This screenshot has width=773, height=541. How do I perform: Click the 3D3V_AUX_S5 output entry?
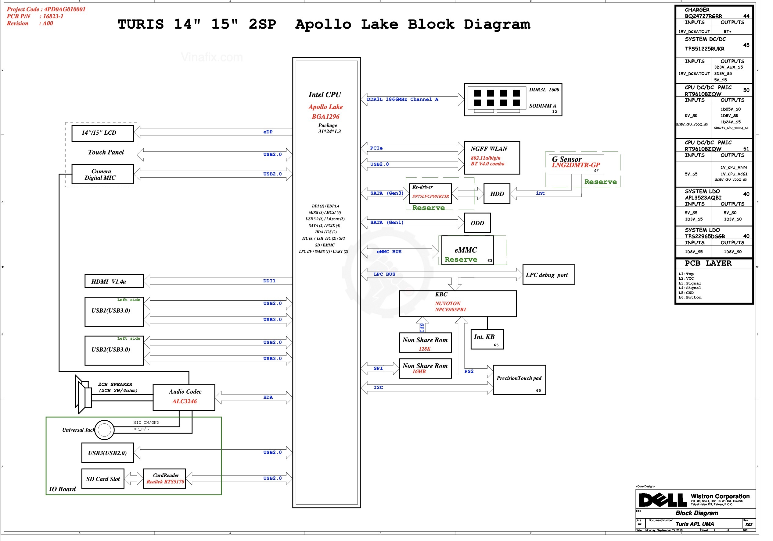coord(728,67)
